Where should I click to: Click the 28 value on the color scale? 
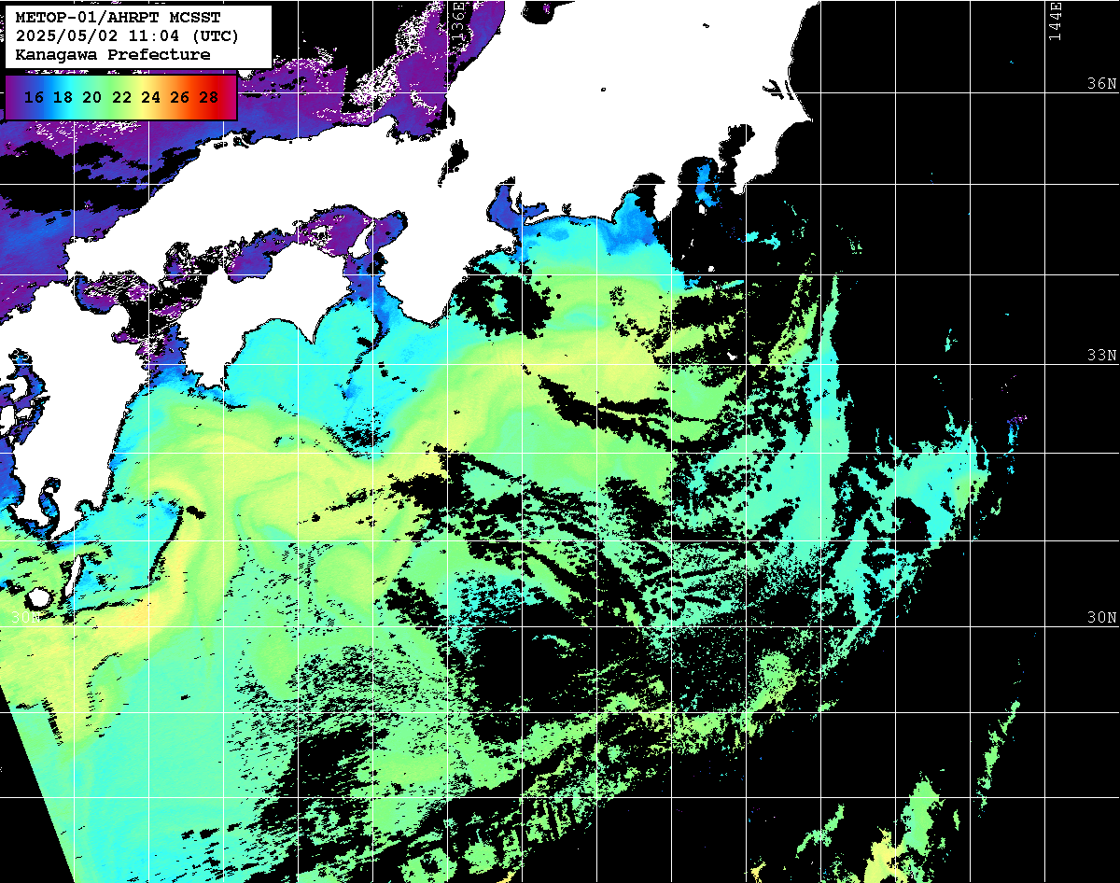(x=209, y=97)
